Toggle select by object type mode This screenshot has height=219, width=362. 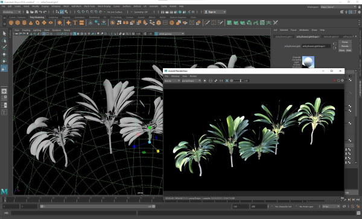[62, 12]
